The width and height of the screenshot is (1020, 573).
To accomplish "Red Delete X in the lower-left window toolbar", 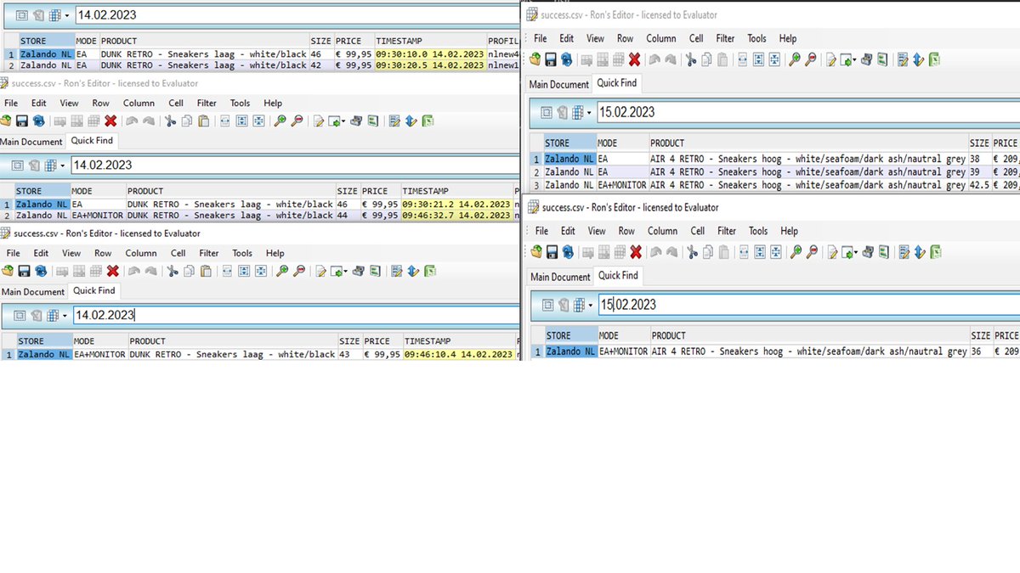I will pos(112,272).
